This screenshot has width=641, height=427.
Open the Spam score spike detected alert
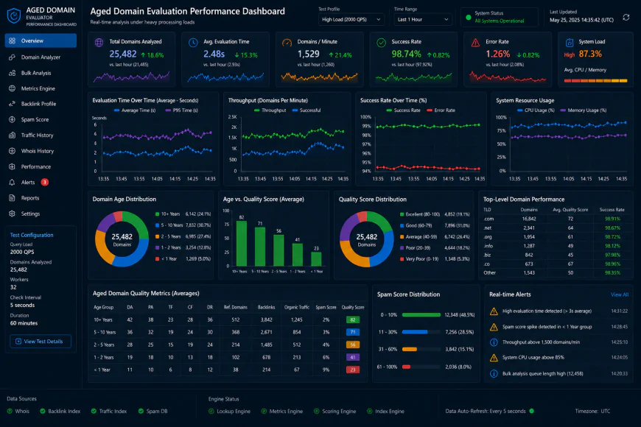click(x=558, y=327)
